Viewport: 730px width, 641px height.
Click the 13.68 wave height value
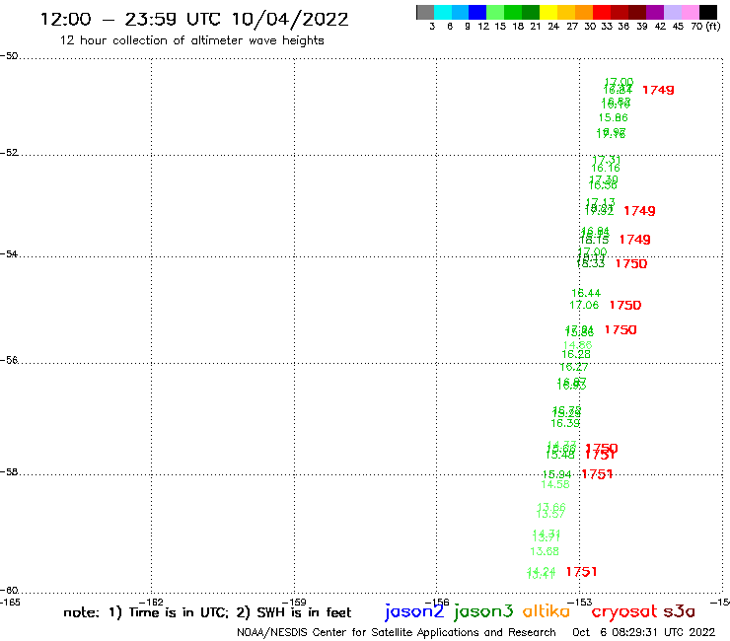545,551
